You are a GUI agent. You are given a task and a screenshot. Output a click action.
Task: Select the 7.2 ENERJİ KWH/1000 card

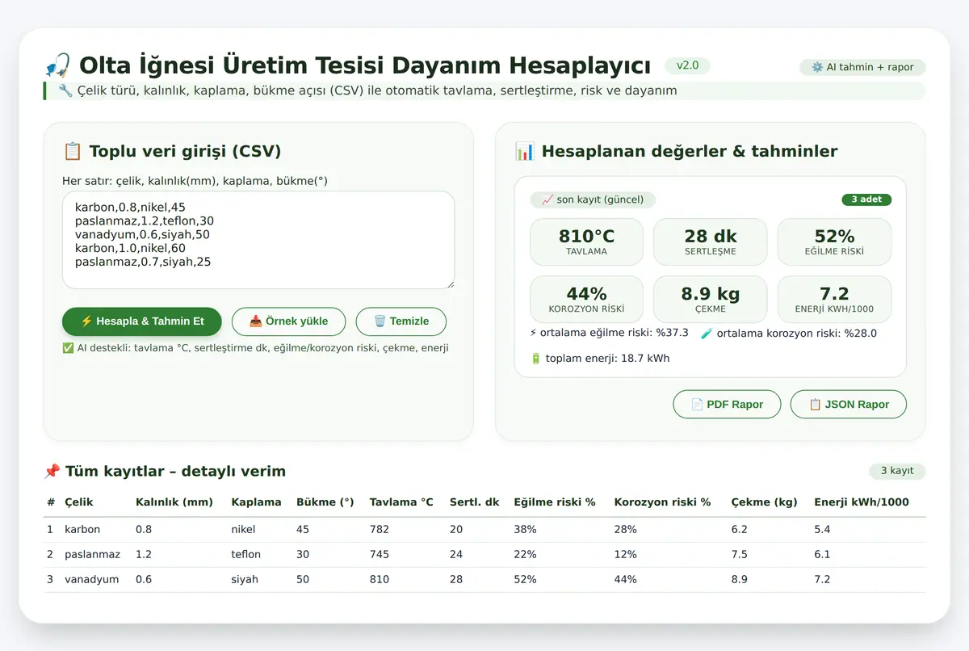pyautogui.click(x=834, y=300)
